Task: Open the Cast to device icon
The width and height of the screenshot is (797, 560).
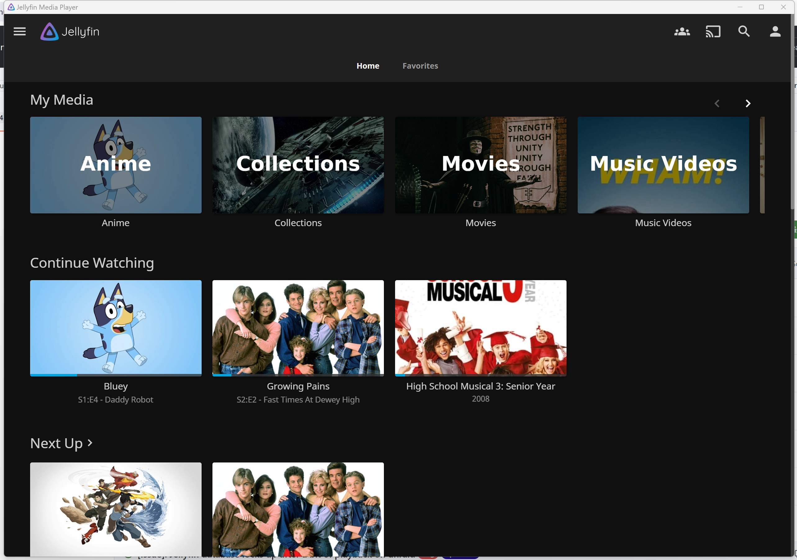Action: (x=713, y=32)
